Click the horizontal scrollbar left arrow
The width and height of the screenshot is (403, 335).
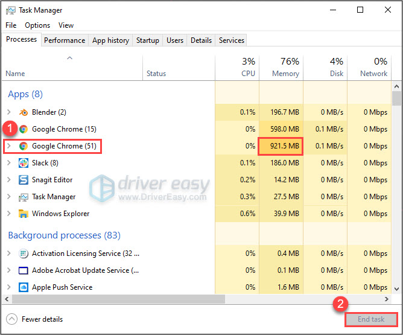[7, 299]
